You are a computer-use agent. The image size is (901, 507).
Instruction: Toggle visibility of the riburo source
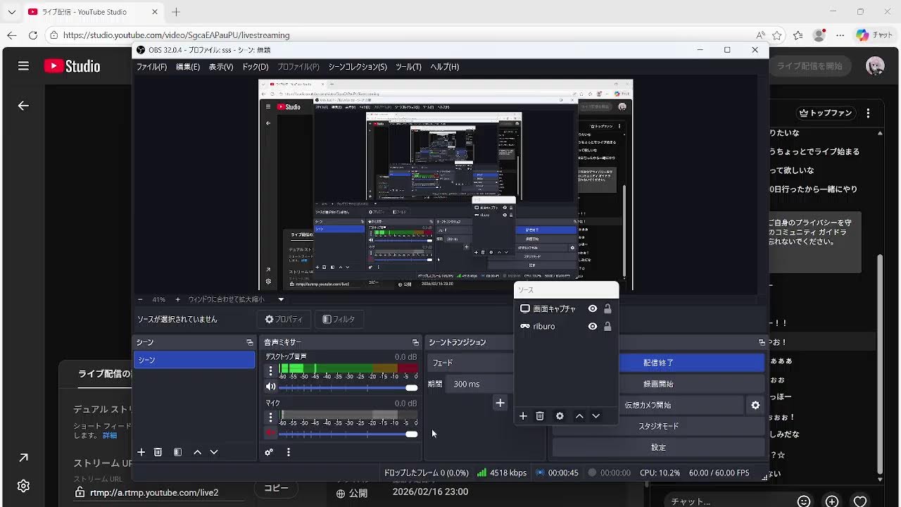(x=593, y=326)
